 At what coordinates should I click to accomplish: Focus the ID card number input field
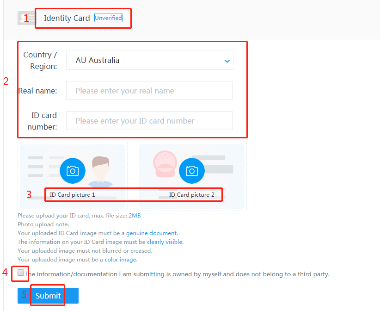pyautogui.click(x=149, y=121)
